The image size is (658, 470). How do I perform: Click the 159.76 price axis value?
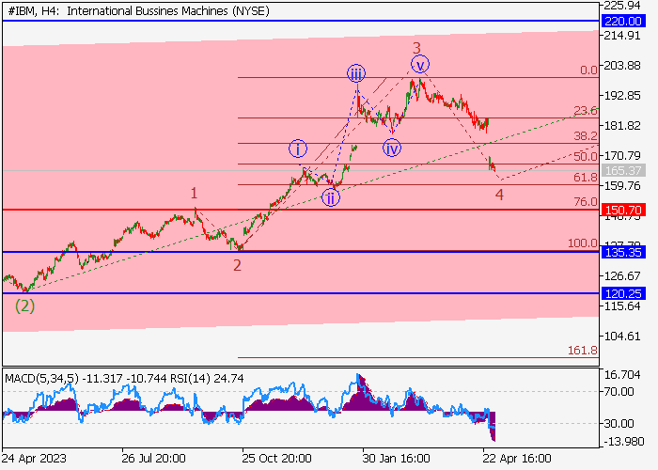point(622,185)
